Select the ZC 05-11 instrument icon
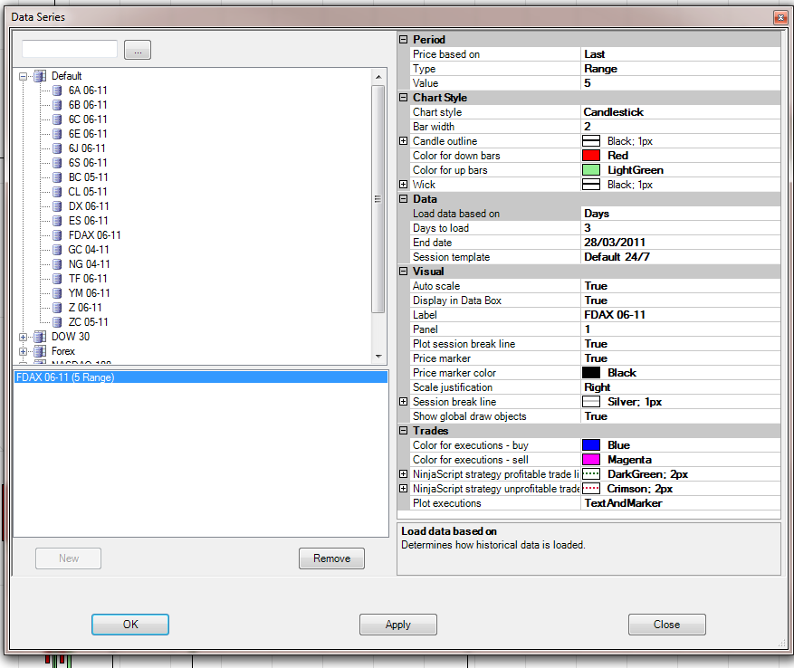794x668 pixels. pyautogui.click(x=58, y=322)
